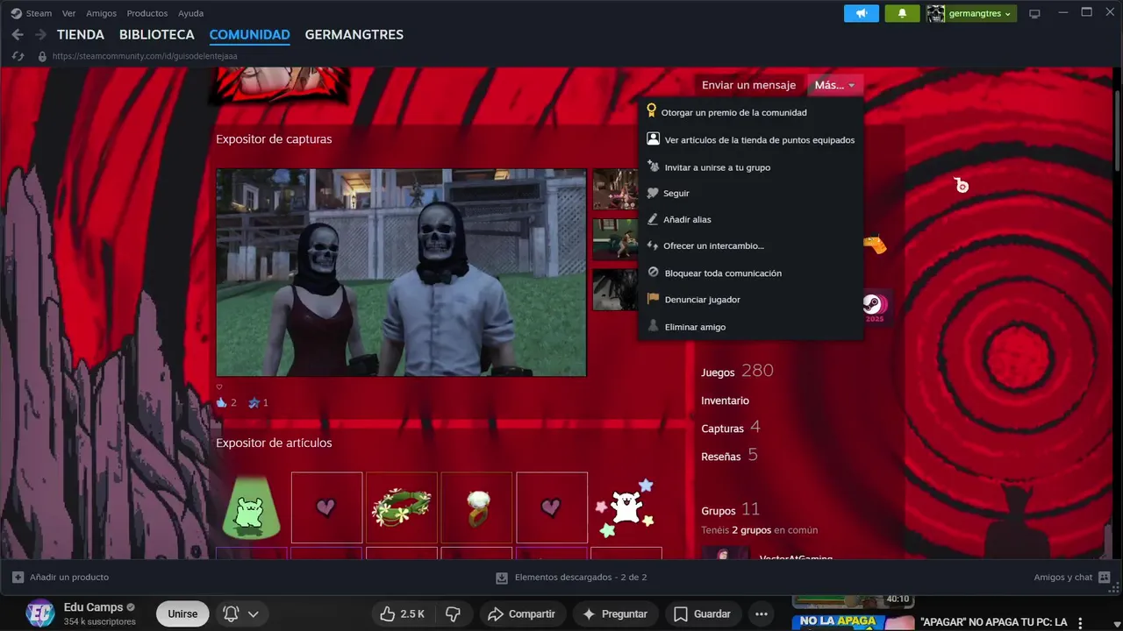Open the YouTube three-dots more actions button

pos(762,613)
